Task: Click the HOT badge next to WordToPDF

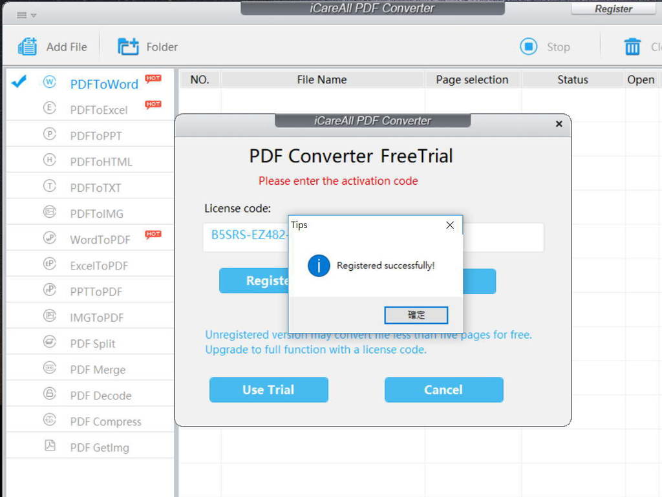Action: 153,234
